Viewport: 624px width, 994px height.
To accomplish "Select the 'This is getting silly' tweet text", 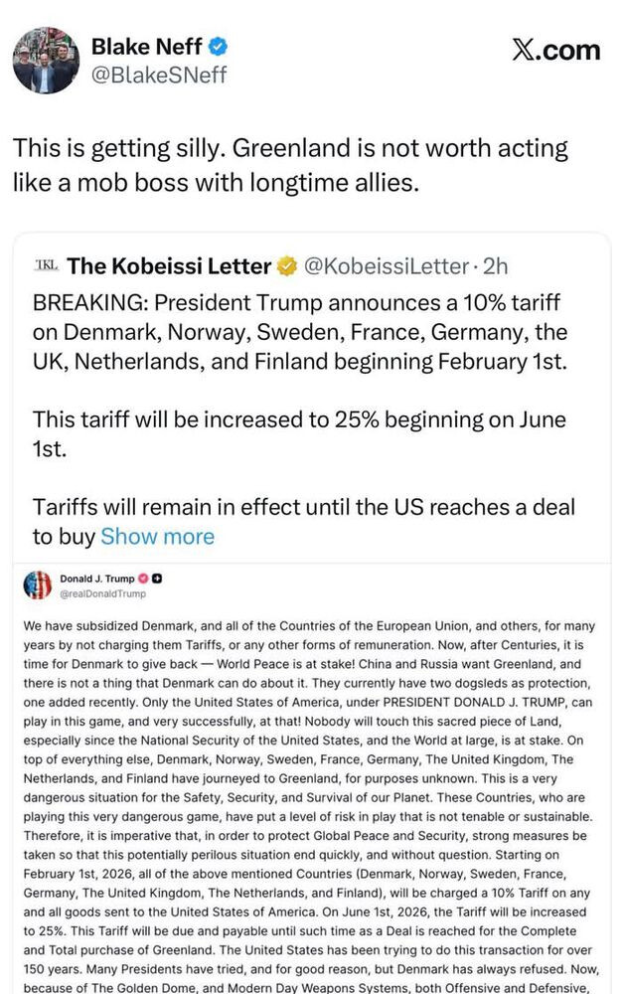I will (x=290, y=165).
